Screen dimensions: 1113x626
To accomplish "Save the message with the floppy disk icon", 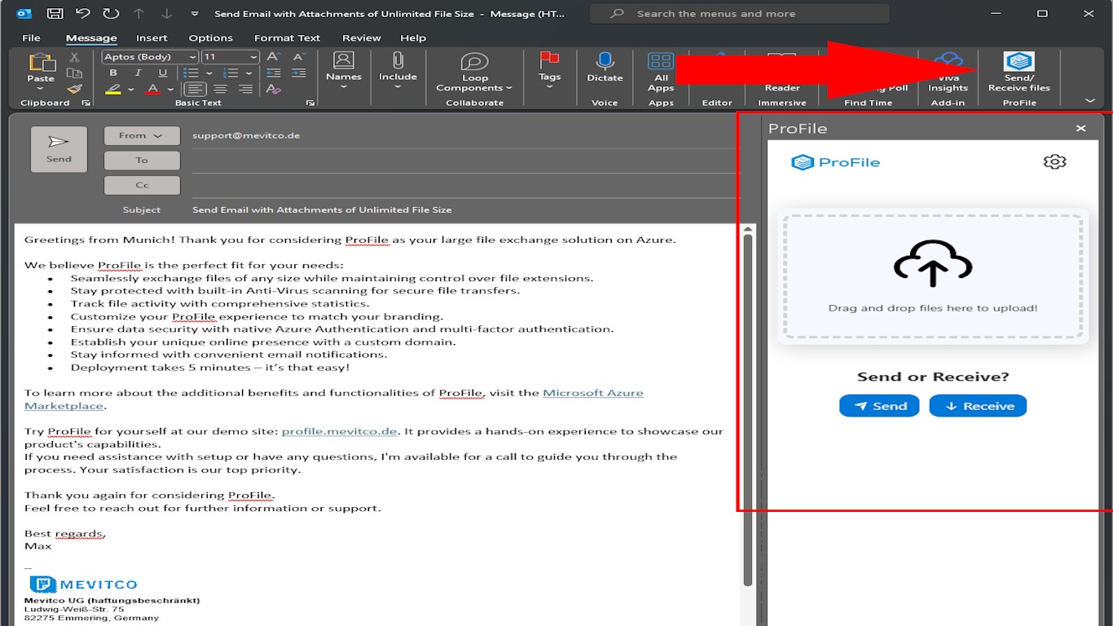I will 55,14.
